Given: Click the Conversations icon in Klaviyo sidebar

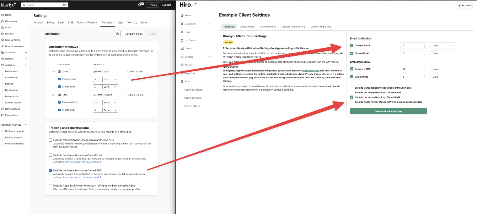Looking at the screenshot, I should pyautogui.click(x=3, y=109).
